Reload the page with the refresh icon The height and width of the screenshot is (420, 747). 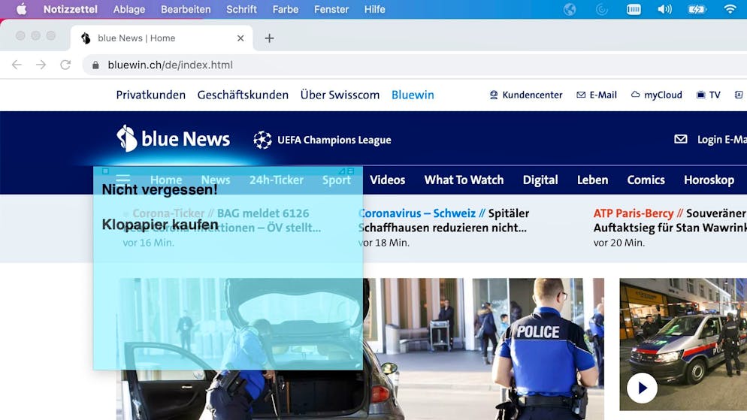[65, 65]
